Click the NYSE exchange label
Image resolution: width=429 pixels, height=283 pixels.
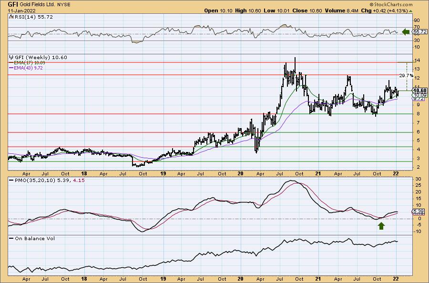pyautogui.click(x=64, y=5)
